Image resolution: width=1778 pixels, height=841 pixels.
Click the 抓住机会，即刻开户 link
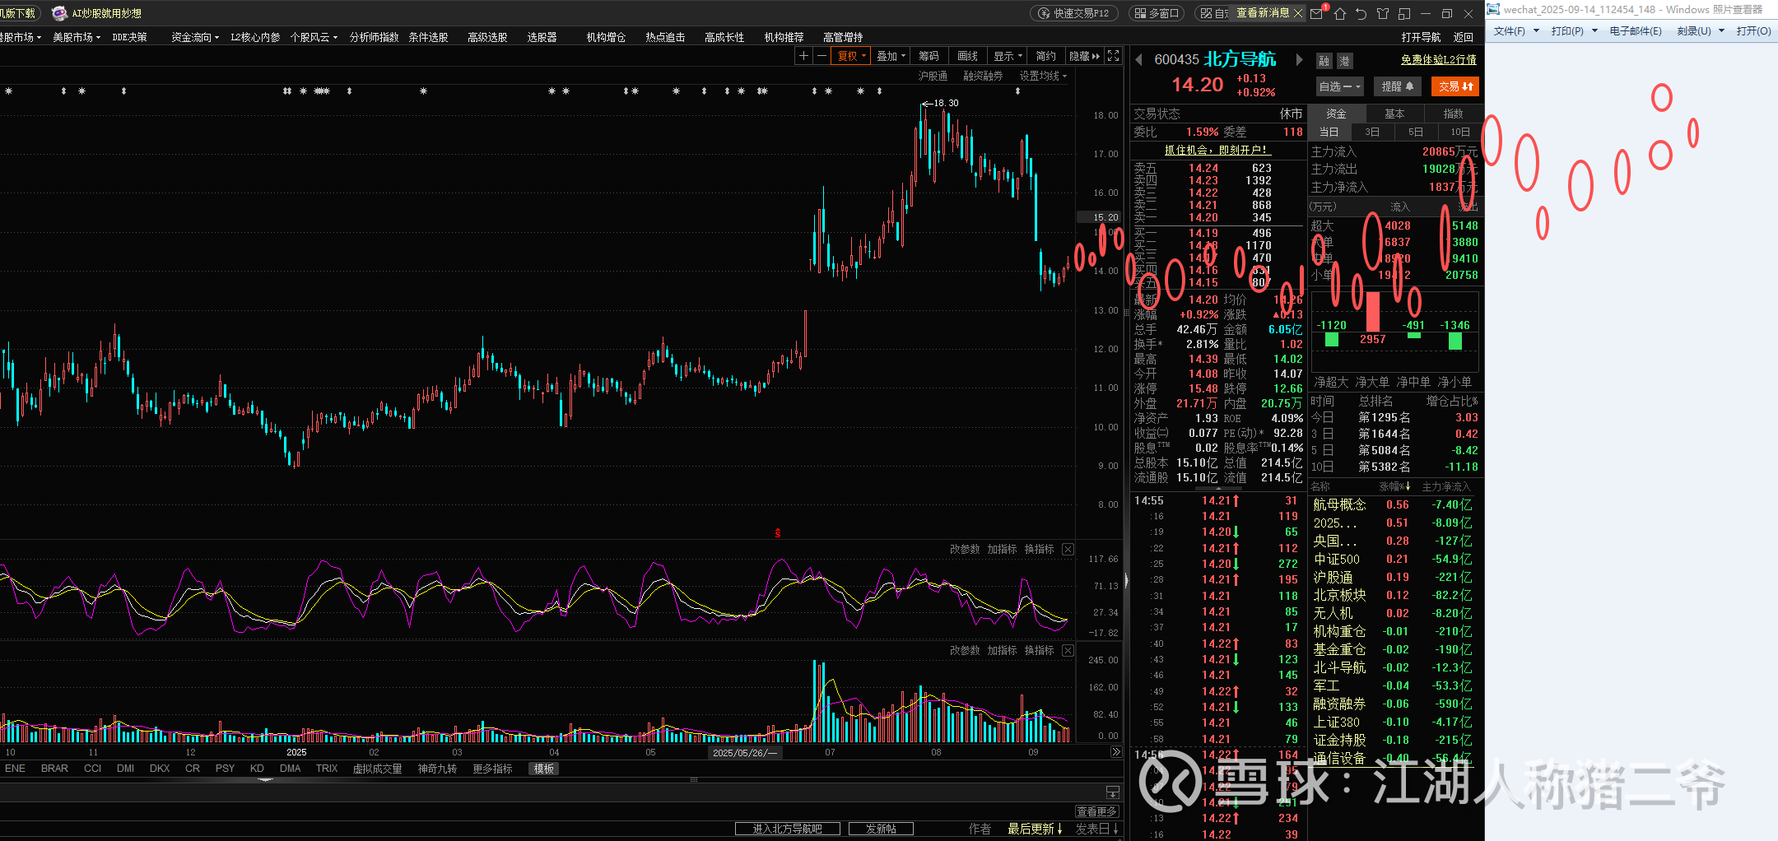(1217, 150)
